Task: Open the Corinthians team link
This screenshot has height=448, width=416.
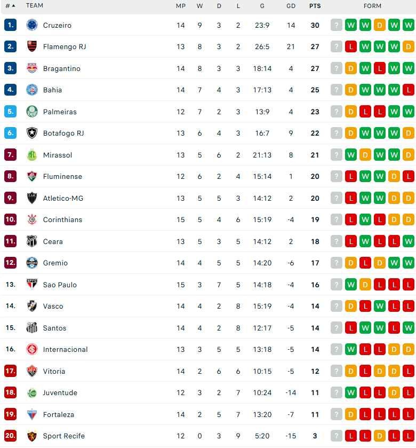Action: pos(62,219)
